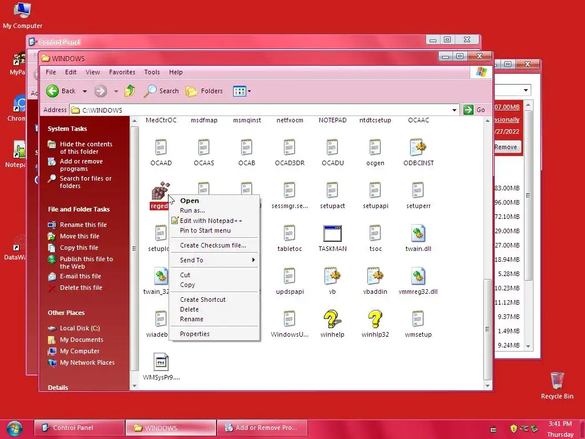Open dropdown in Add or Remove Programs window

click(526, 90)
